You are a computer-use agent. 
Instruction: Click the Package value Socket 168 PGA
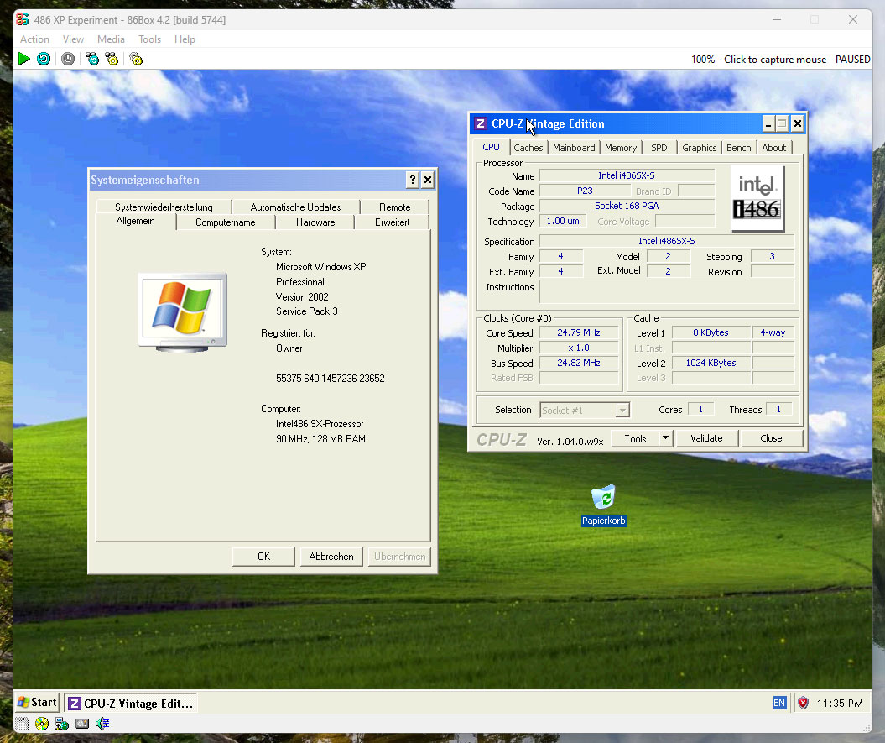627,207
